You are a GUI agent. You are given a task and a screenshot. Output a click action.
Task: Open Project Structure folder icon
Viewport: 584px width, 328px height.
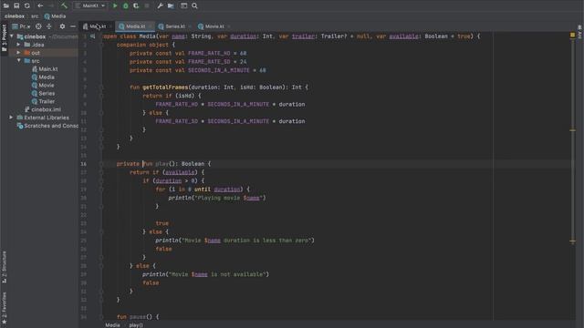pyautogui.click(x=171, y=5)
